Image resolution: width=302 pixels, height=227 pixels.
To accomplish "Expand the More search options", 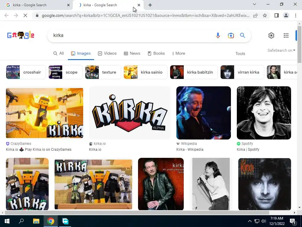I will [x=178, y=53].
